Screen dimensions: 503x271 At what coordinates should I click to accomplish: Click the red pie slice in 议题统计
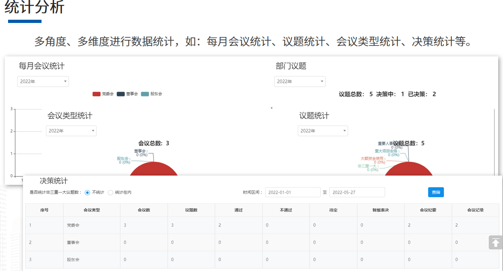[409, 170]
